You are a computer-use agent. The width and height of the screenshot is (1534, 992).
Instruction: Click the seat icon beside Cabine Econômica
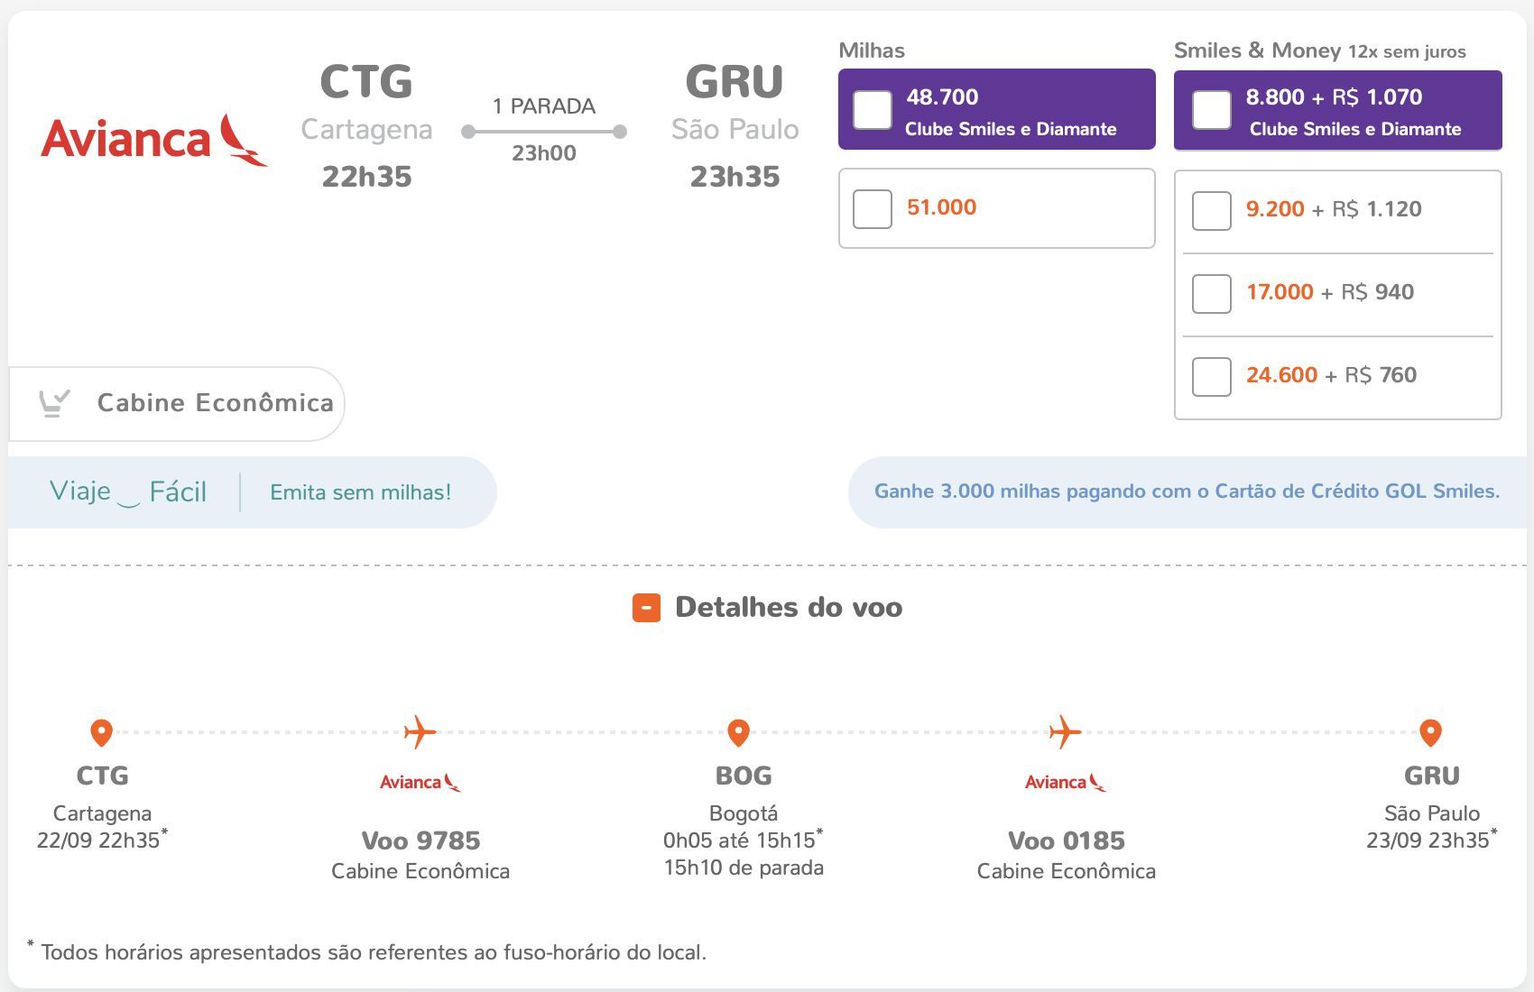tap(54, 403)
